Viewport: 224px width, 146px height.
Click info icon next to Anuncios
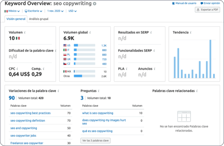[x=154, y=69]
